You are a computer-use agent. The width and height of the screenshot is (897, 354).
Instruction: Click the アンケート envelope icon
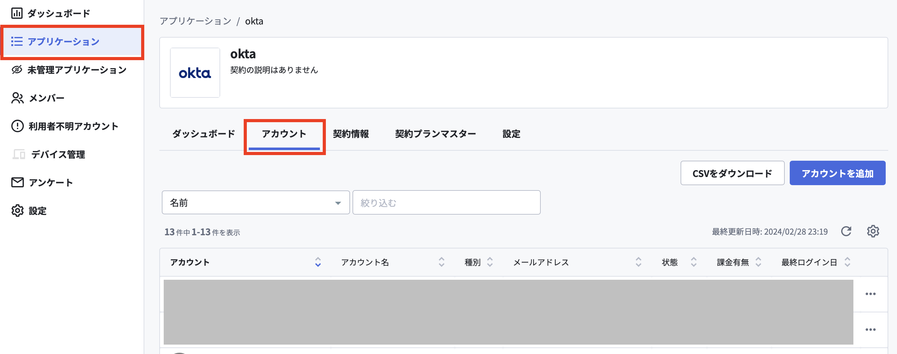[x=18, y=182]
